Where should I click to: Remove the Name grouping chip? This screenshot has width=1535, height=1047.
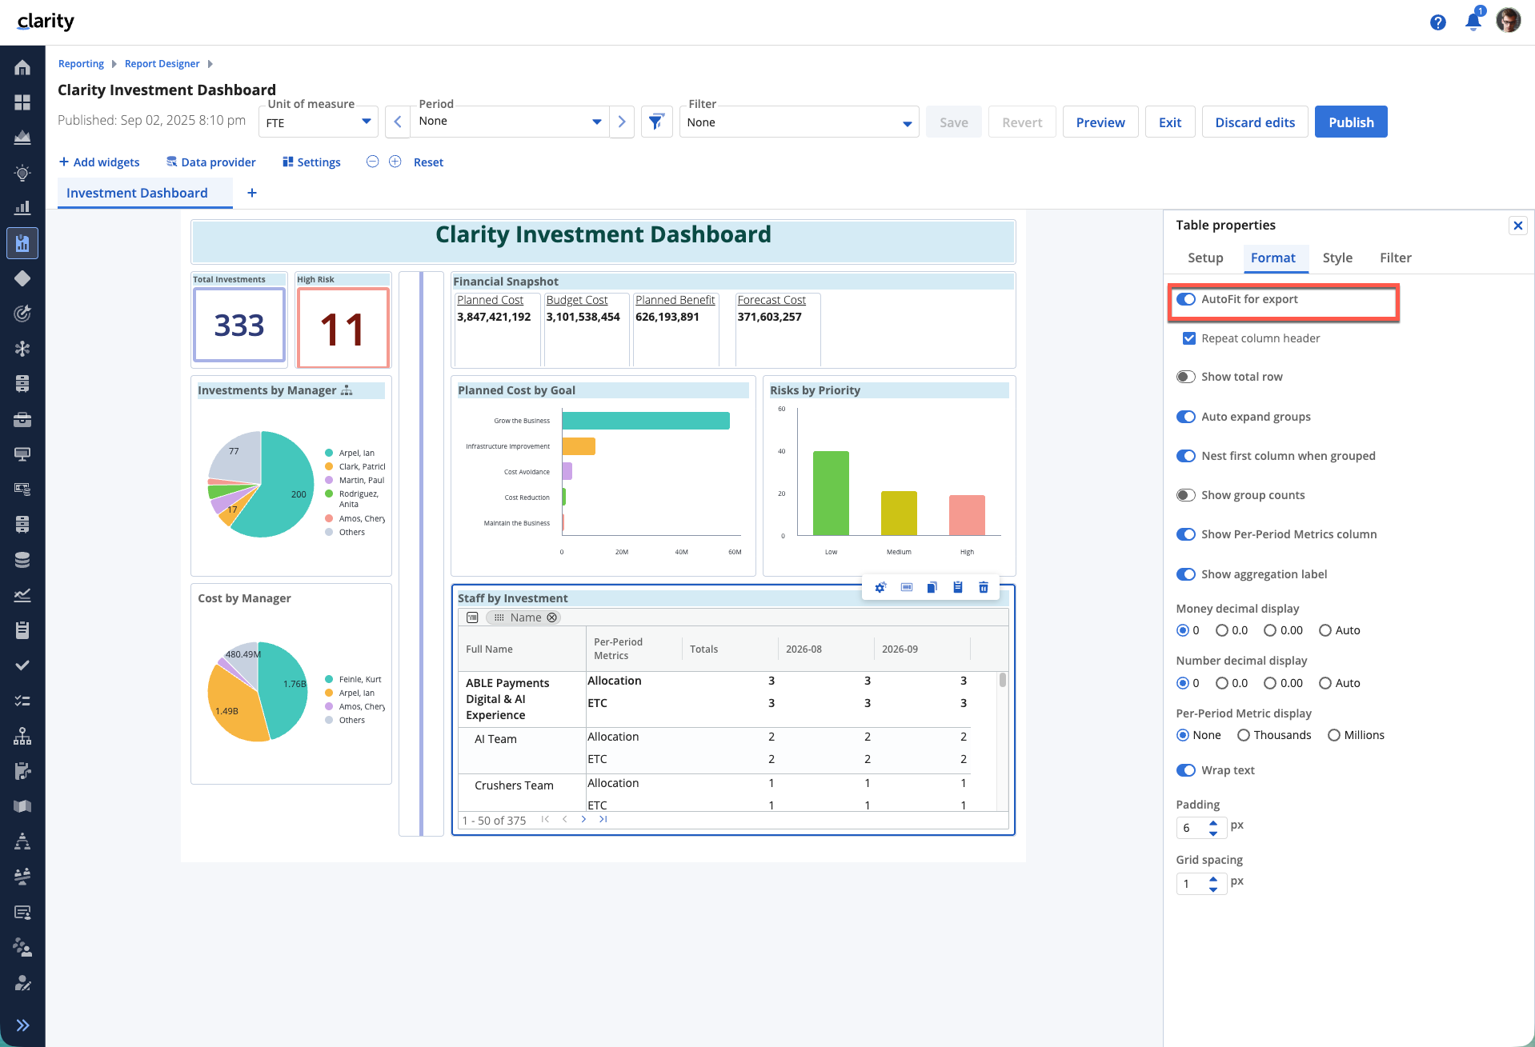[552, 617]
